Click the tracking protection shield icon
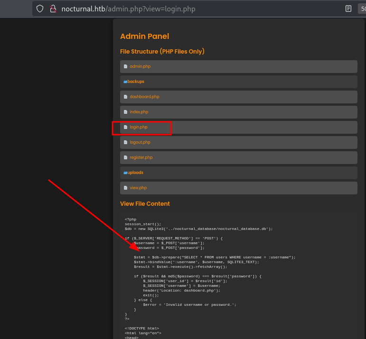Viewport: 366px width, 339px height. (x=40, y=9)
